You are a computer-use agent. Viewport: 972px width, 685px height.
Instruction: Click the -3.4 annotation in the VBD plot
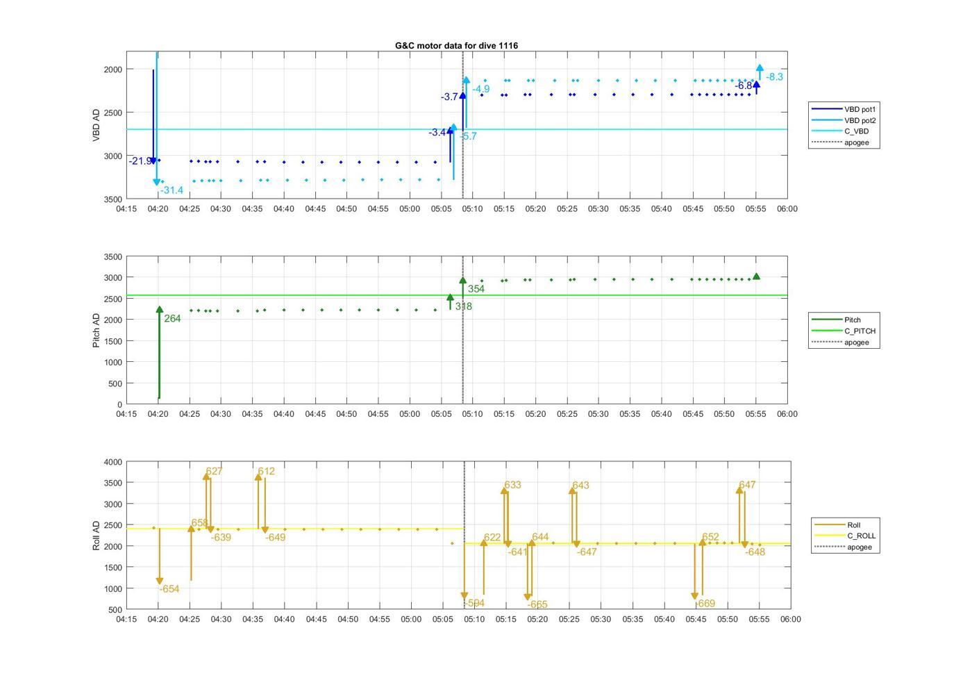click(x=437, y=133)
